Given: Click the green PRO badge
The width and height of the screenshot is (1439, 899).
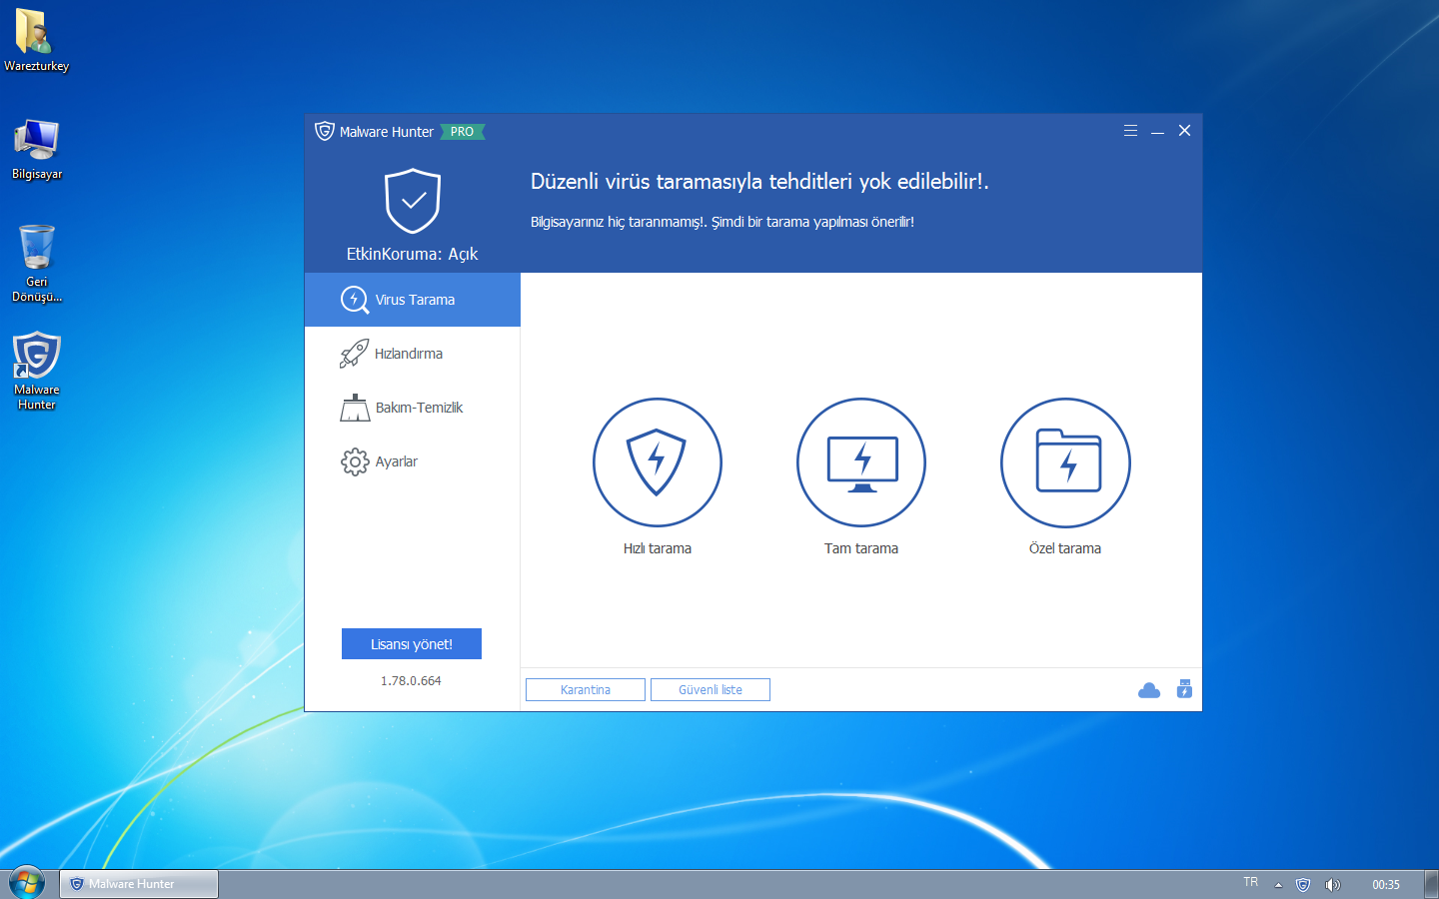Looking at the screenshot, I should pos(462,132).
